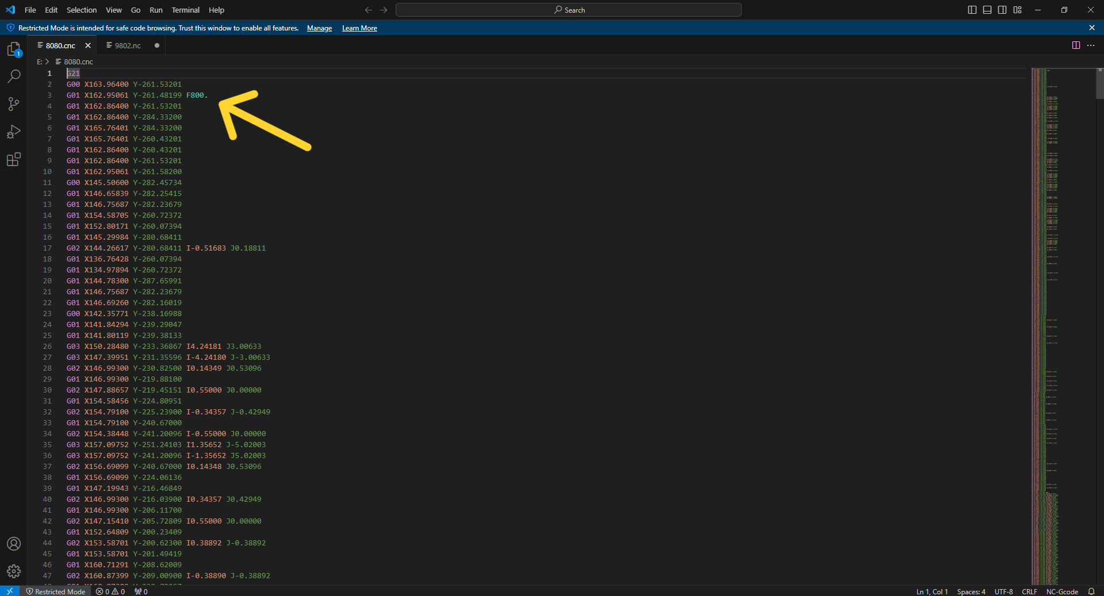
Task: Click the ports forwarded status indicator
Action: (141, 591)
